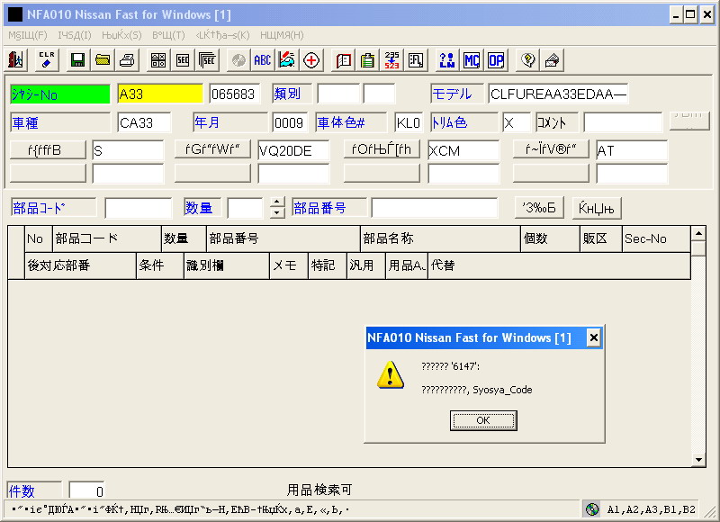
Task: Click the model field CLFUREAA33EDAA
Action: tap(558, 94)
